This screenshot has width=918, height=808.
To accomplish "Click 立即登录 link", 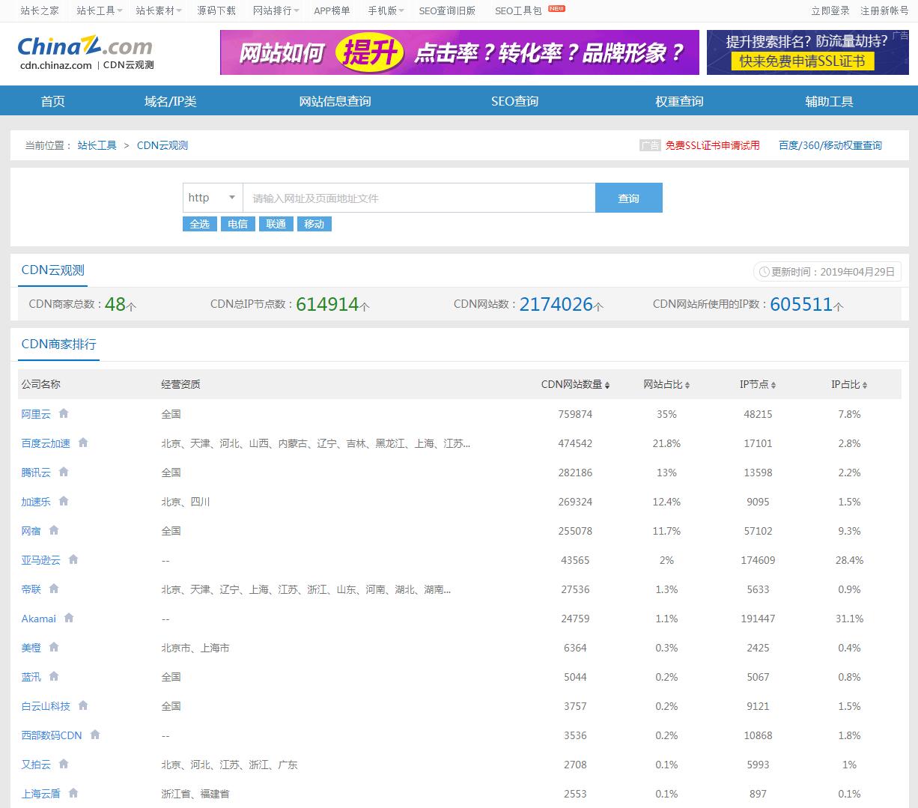I will [830, 10].
